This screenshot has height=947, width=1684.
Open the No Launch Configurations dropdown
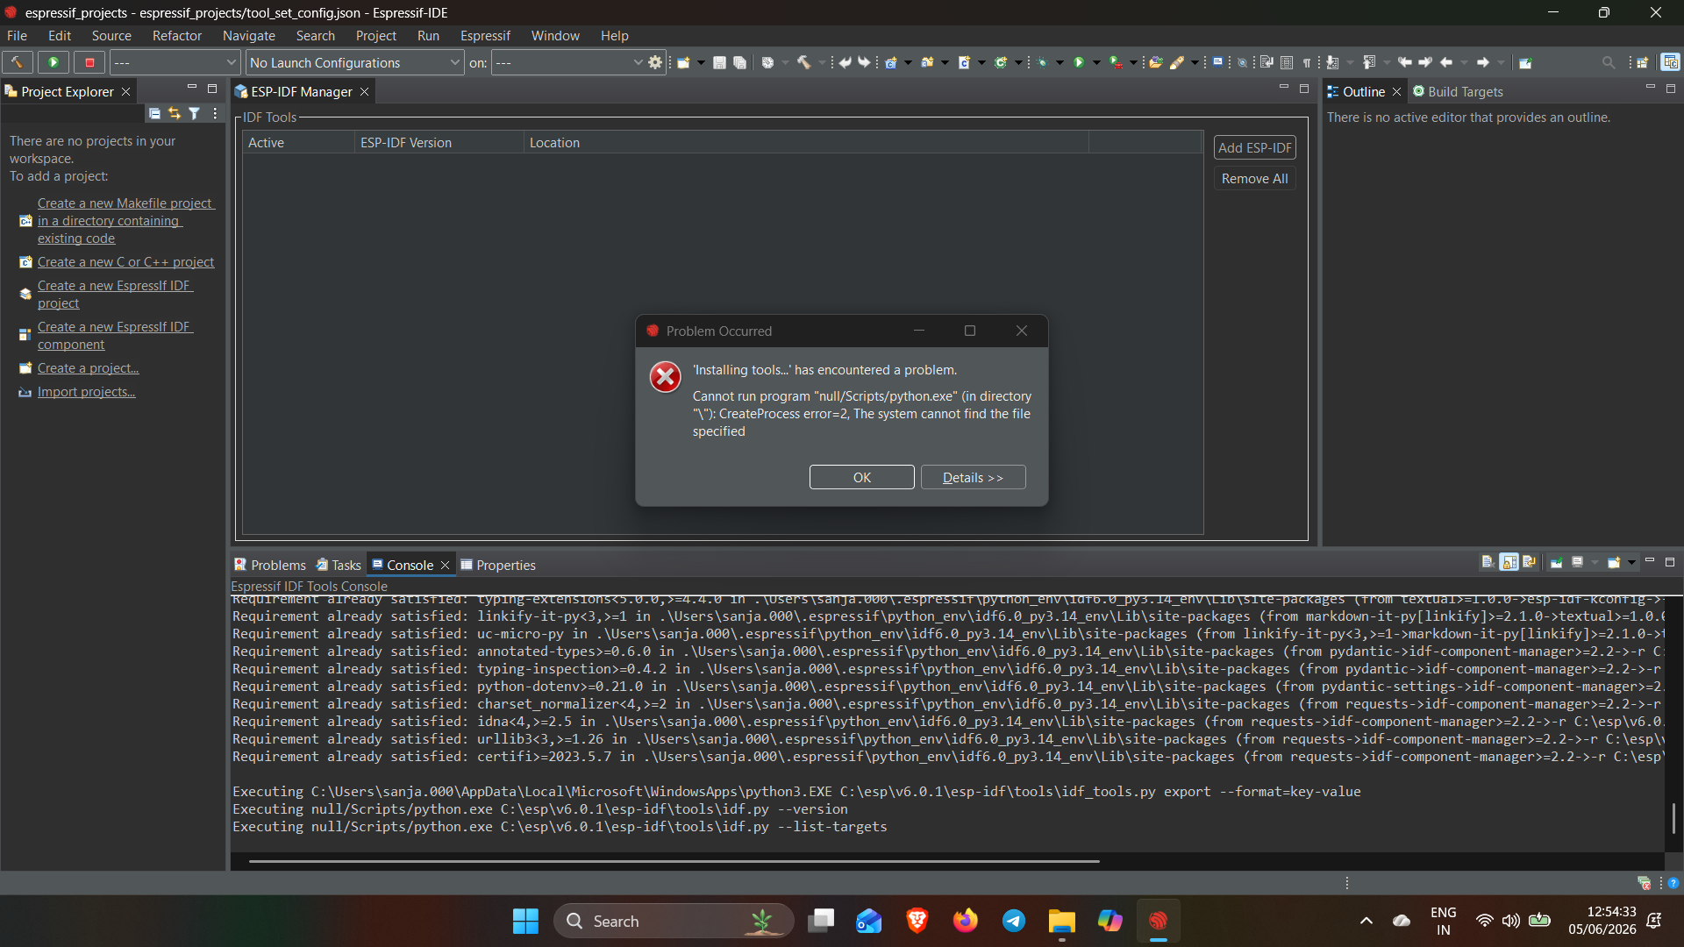point(354,62)
